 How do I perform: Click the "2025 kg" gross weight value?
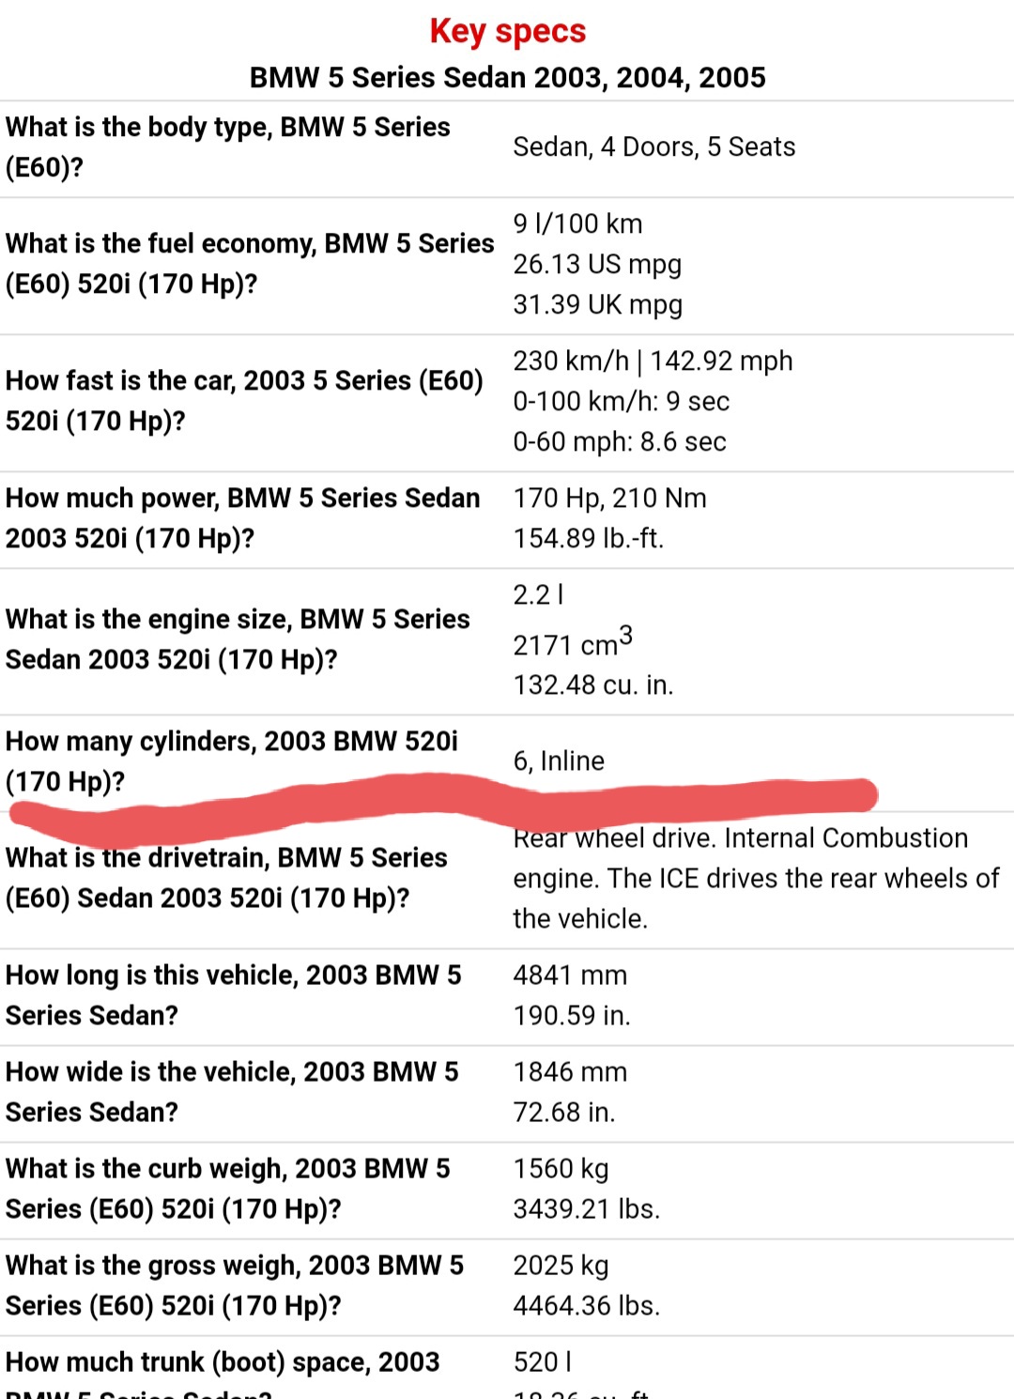pos(561,1265)
